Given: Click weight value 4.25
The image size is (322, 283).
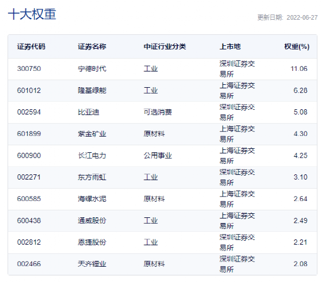Looking at the screenshot, I should coord(300,156).
